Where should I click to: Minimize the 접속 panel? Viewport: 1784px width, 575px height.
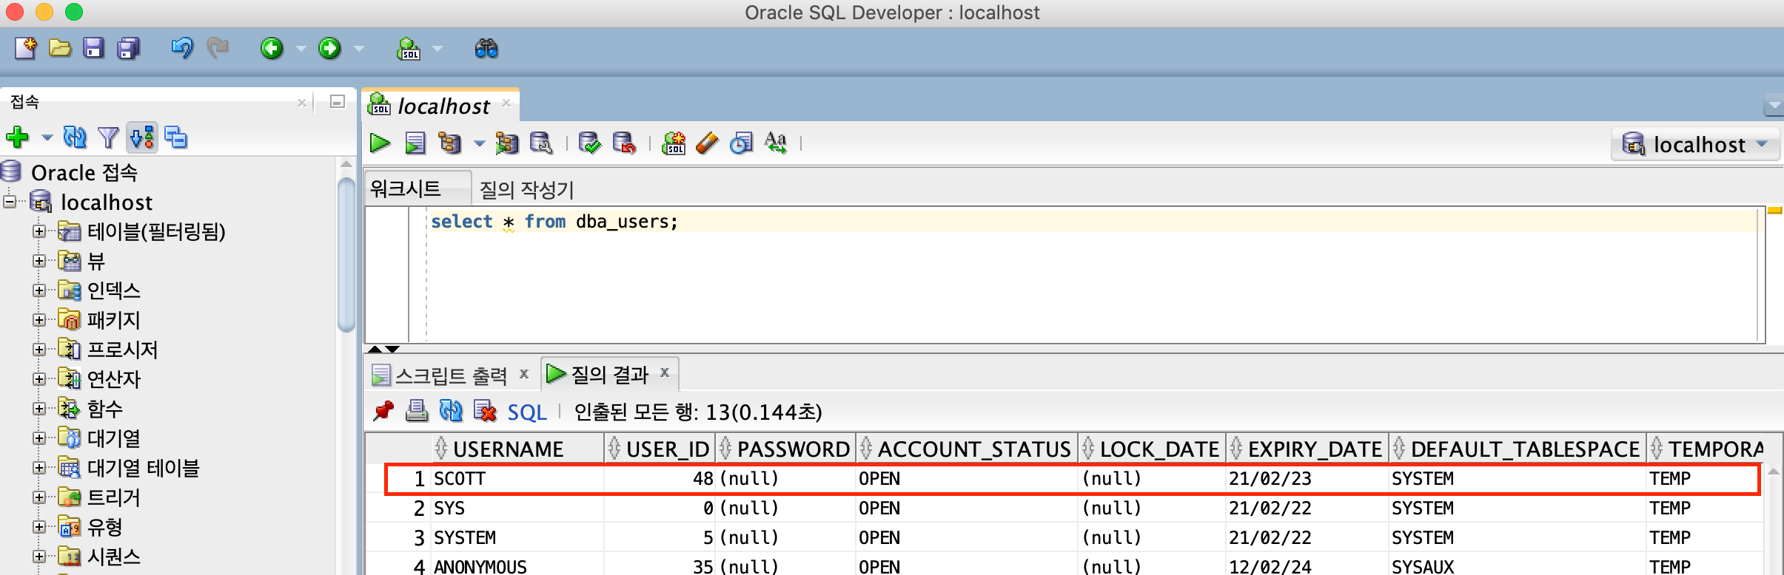[338, 102]
